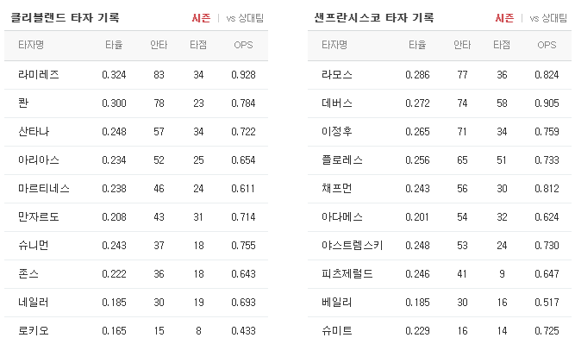Select the batter 콴

point(23,103)
